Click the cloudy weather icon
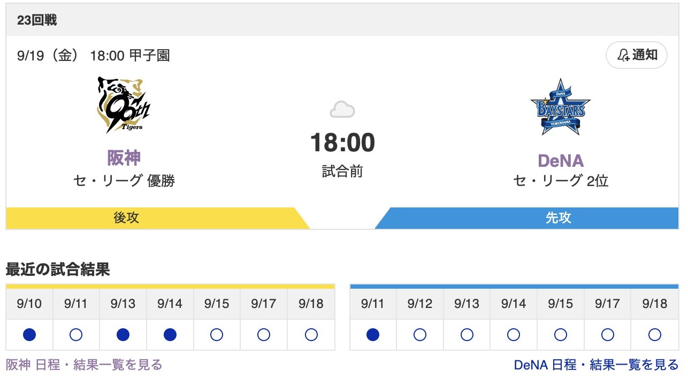This screenshot has width=688, height=386. [342, 110]
